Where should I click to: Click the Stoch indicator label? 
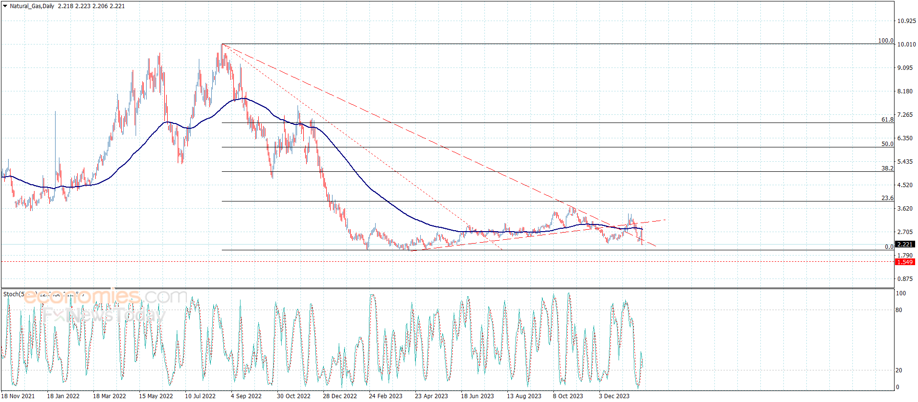click(x=12, y=294)
